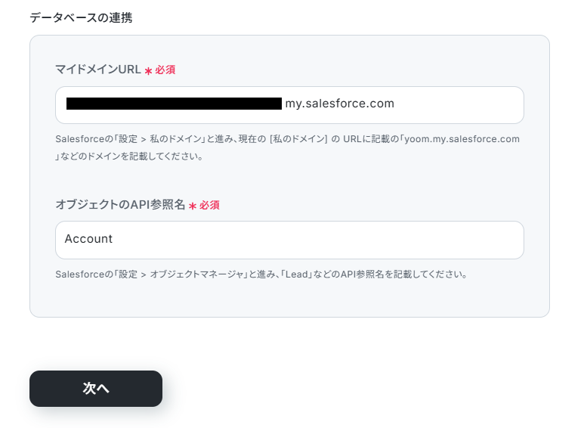Place cursor on the Account text
Screen dimensions: 587x428
88,239
